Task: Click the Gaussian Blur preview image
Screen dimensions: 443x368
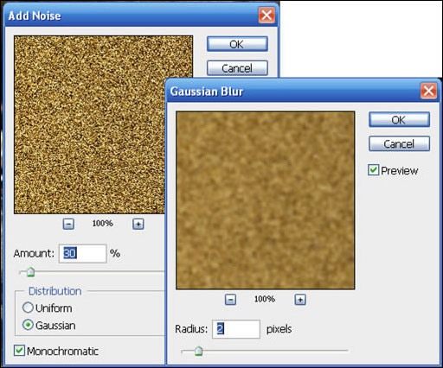Action: pyautogui.click(x=266, y=200)
